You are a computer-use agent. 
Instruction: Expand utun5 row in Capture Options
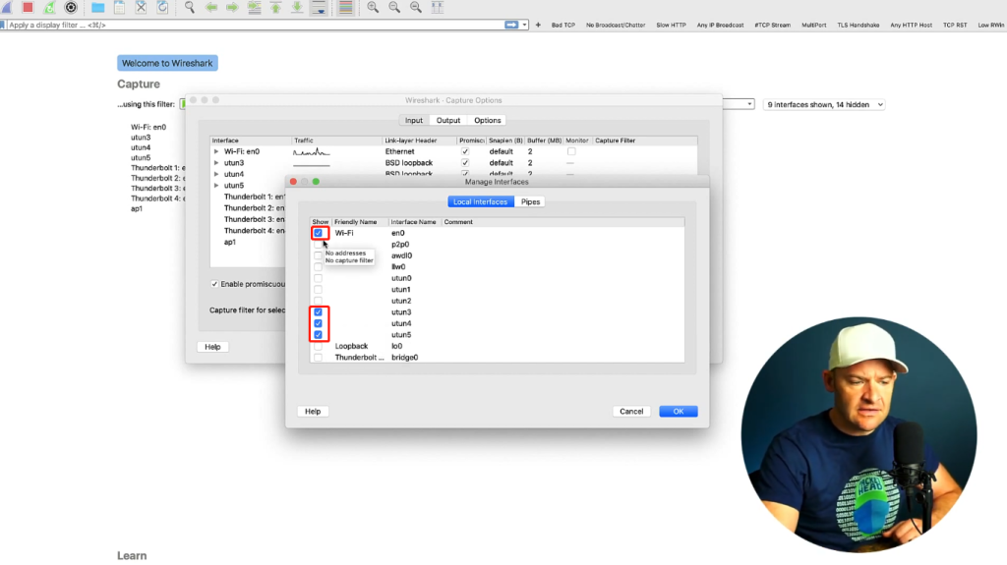pos(216,186)
